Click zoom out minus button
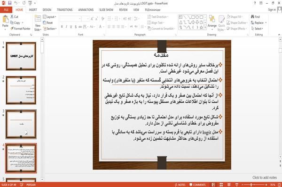The height and width of the screenshot is (187, 282). [x=243, y=185]
